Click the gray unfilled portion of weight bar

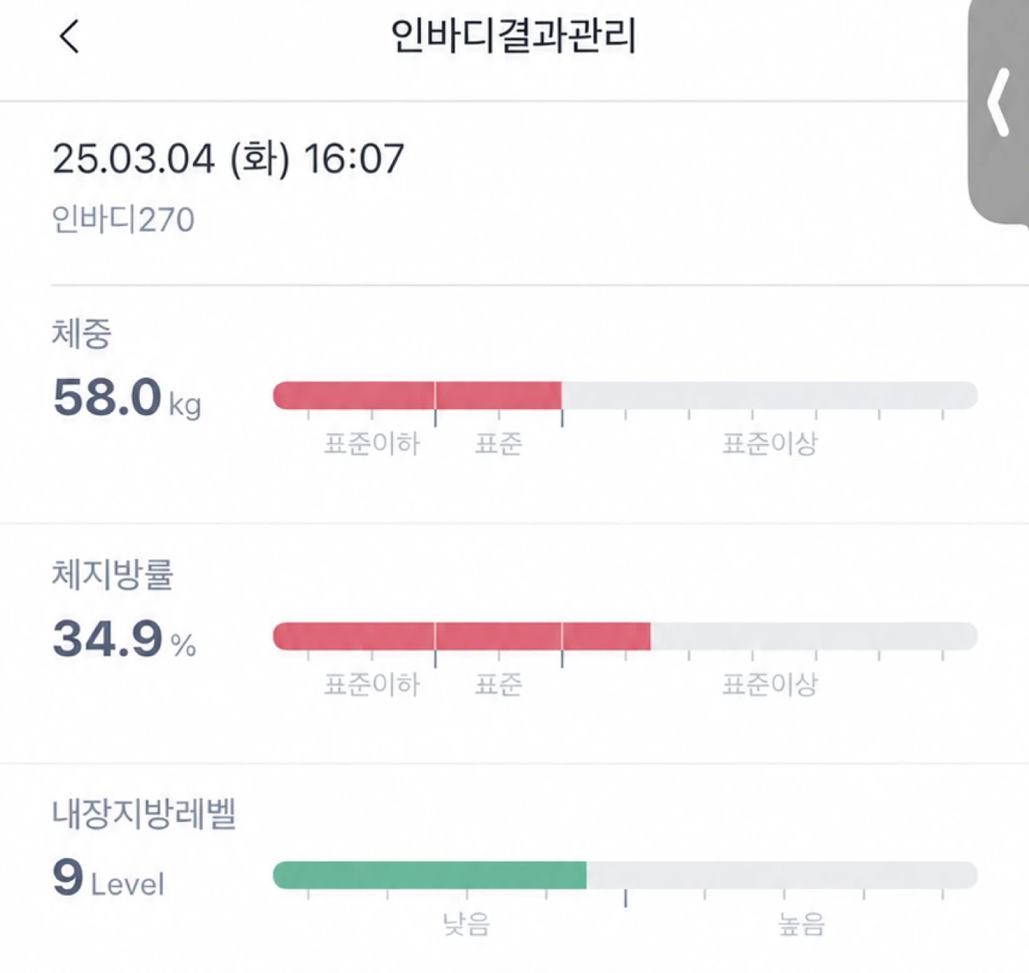point(770,395)
